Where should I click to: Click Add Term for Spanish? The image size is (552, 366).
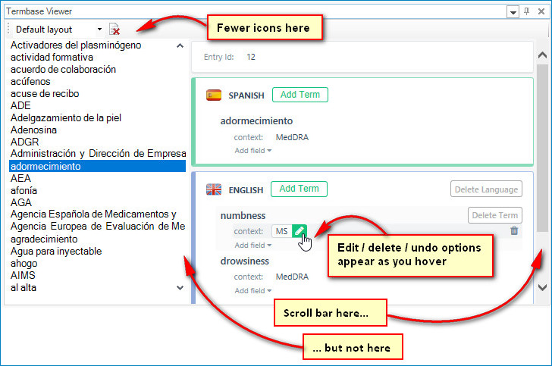[x=300, y=95]
